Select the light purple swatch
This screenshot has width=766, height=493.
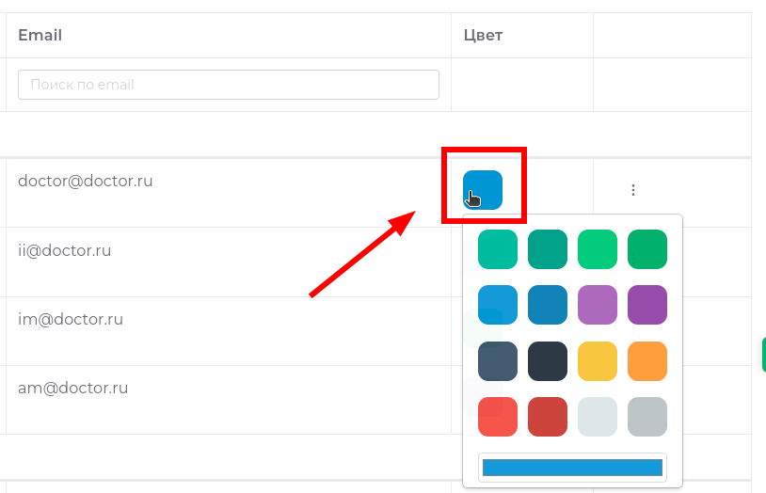point(598,305)
